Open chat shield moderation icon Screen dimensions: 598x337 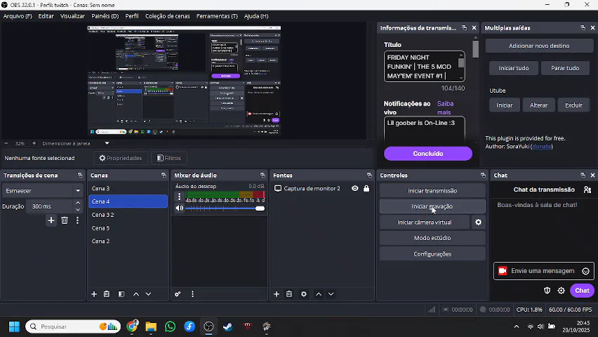pyautogui.click(x=547, y=291)
